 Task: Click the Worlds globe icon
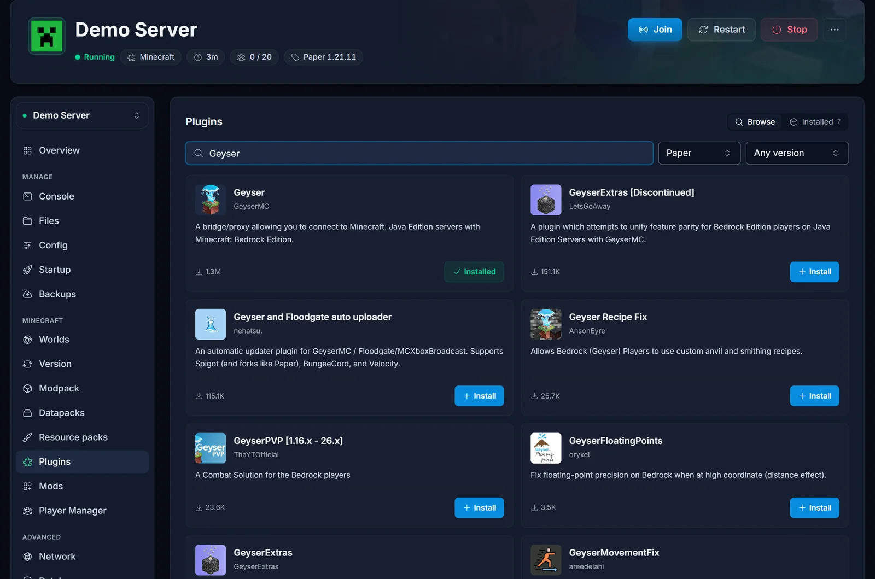27,340
